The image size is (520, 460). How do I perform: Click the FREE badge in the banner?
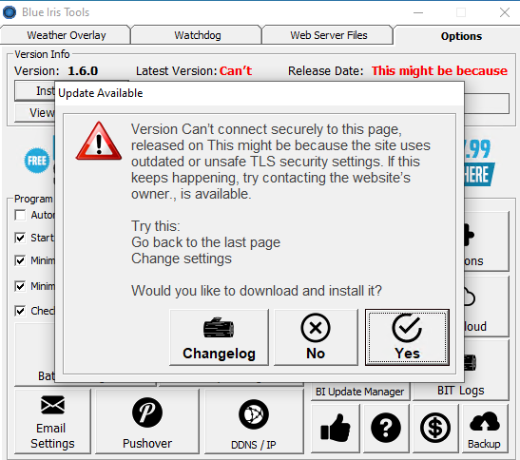point(37,161)
